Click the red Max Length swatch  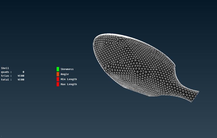click(x=58, y=84)
